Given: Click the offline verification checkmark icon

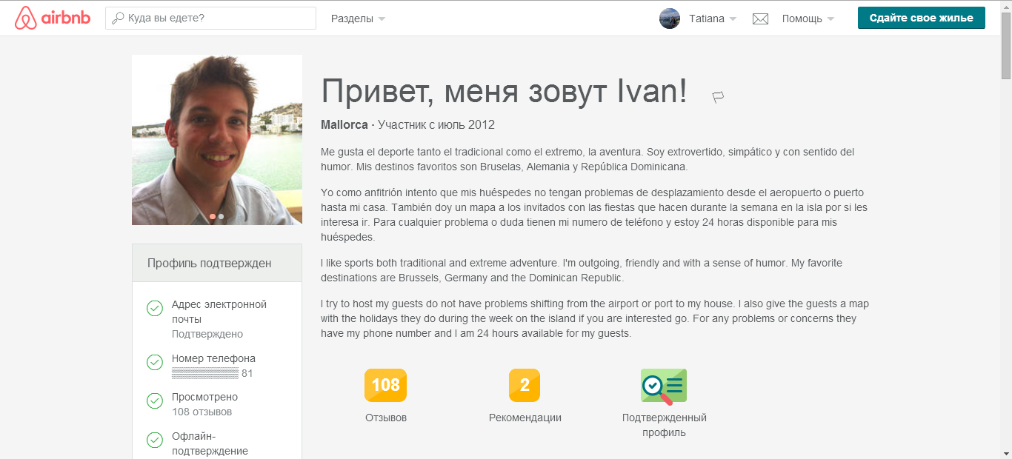Looking at the screenshot, I should pyautogui.click(x=155, y=440).
